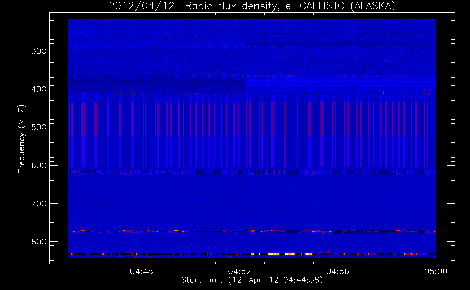Select the 700 frequency tick label

(39, 204)
